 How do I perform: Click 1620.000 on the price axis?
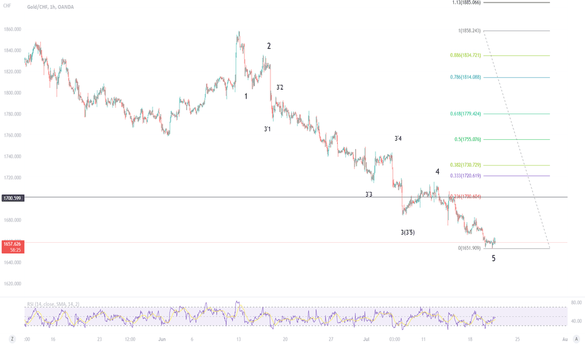[13, 284]
